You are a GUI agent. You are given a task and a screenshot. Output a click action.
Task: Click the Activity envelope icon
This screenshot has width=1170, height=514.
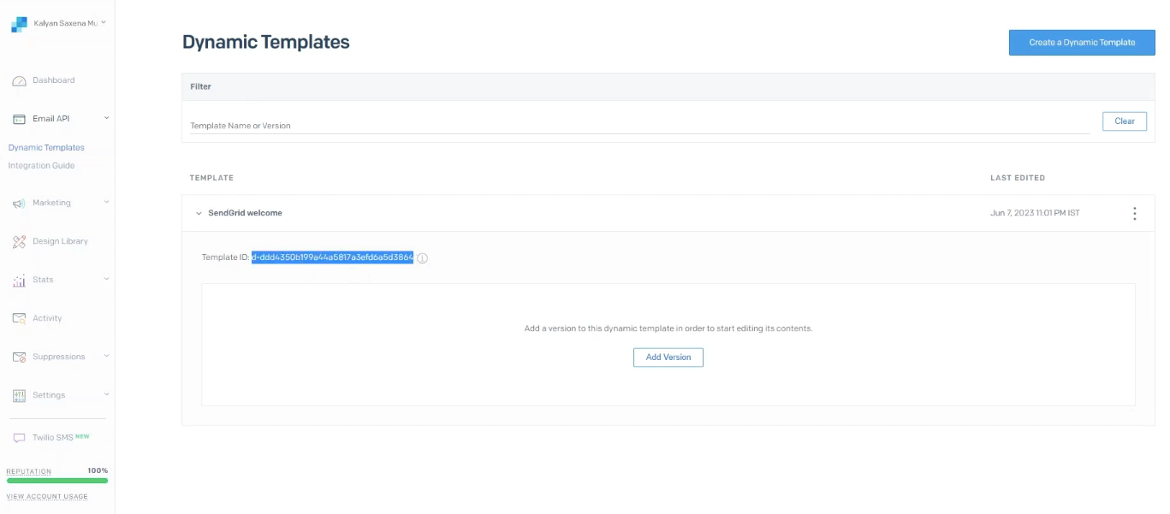tap(19, 318)
